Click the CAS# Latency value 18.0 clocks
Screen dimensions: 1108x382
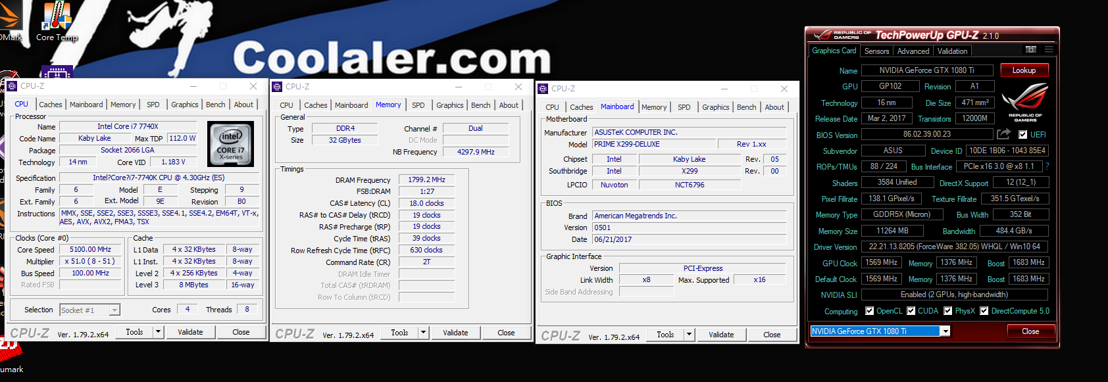tap(426, 203)
